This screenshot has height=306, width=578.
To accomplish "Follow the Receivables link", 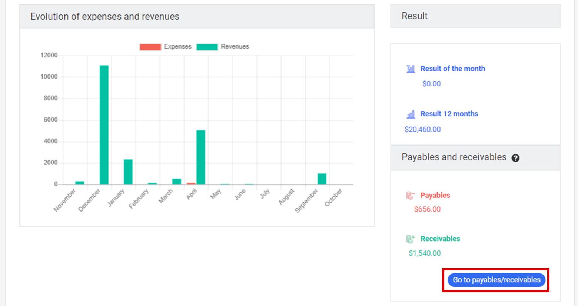I will (440, 239).
